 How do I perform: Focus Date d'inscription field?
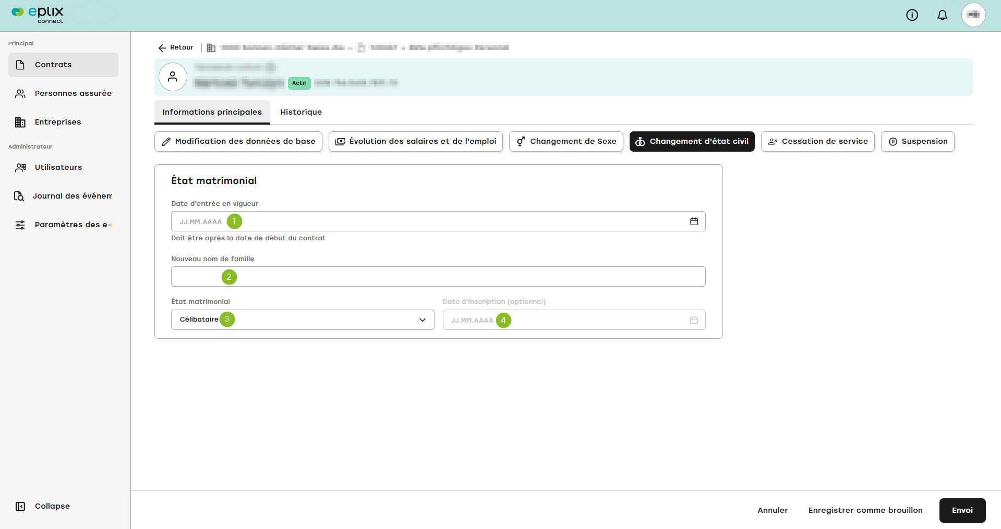click(574, 320)
